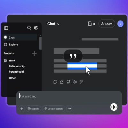
Task: Enable the Search tool button
Action: (33, 109)
